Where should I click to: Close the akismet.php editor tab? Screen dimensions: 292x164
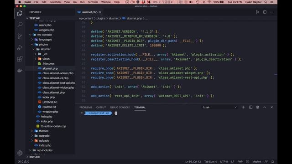(x=100, y=12)
